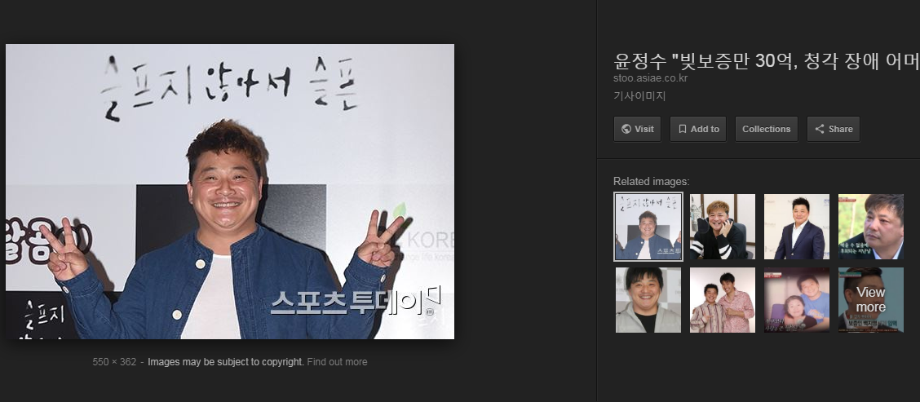Click the bookmark icon on Add to
920x402 pixels.
point(683,129)
